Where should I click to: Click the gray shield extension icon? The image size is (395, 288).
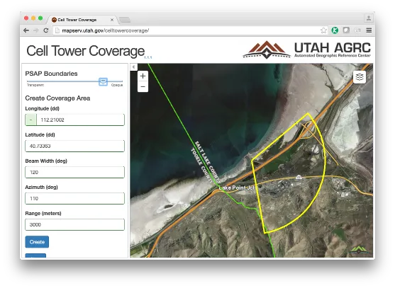click(x=346, y=30)
